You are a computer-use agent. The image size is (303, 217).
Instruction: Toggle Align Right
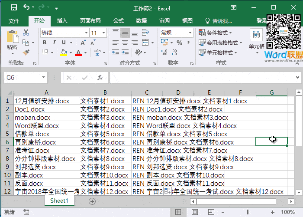point(135,43)
